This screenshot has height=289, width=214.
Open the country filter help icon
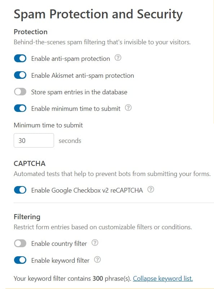95,243
